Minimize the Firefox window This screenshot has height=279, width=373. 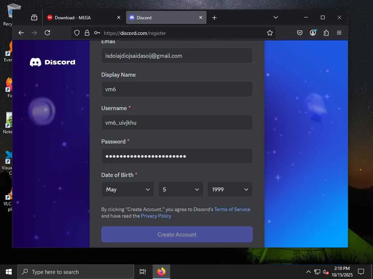click(x=306, y=17)
